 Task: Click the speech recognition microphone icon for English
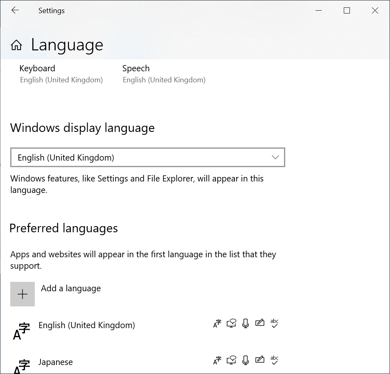click(x=245, y=323)
